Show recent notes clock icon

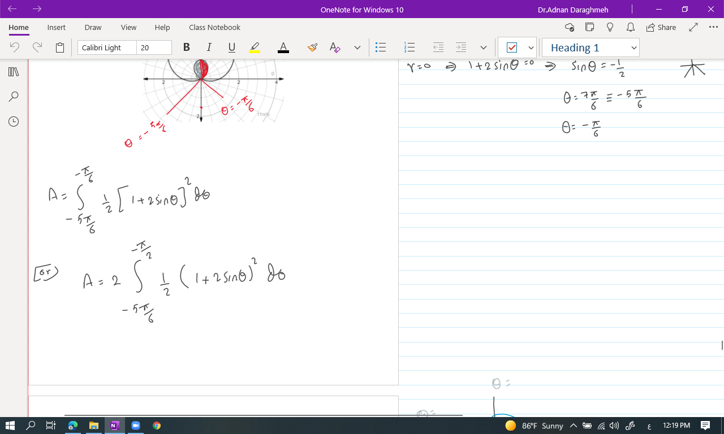14,121
